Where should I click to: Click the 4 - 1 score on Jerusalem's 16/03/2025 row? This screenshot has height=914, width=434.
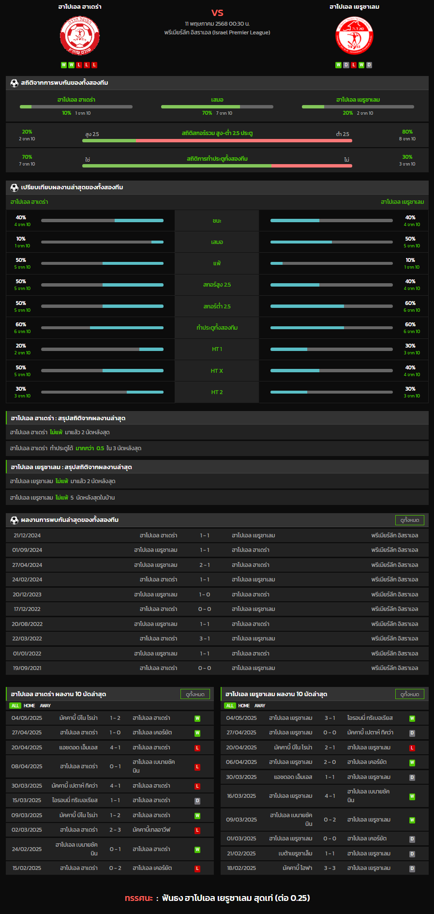click(330, 796)
